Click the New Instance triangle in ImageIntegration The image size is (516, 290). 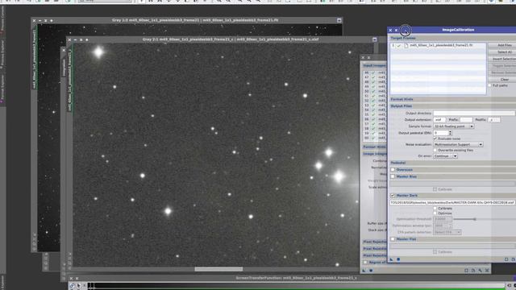pyautogui.click(x=364, y=271)
